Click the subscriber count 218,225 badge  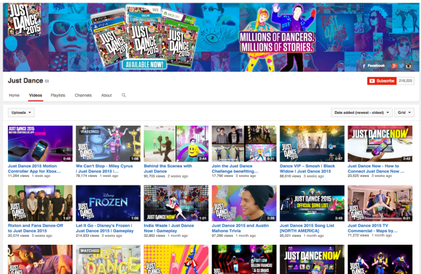[x=405, y=81]
